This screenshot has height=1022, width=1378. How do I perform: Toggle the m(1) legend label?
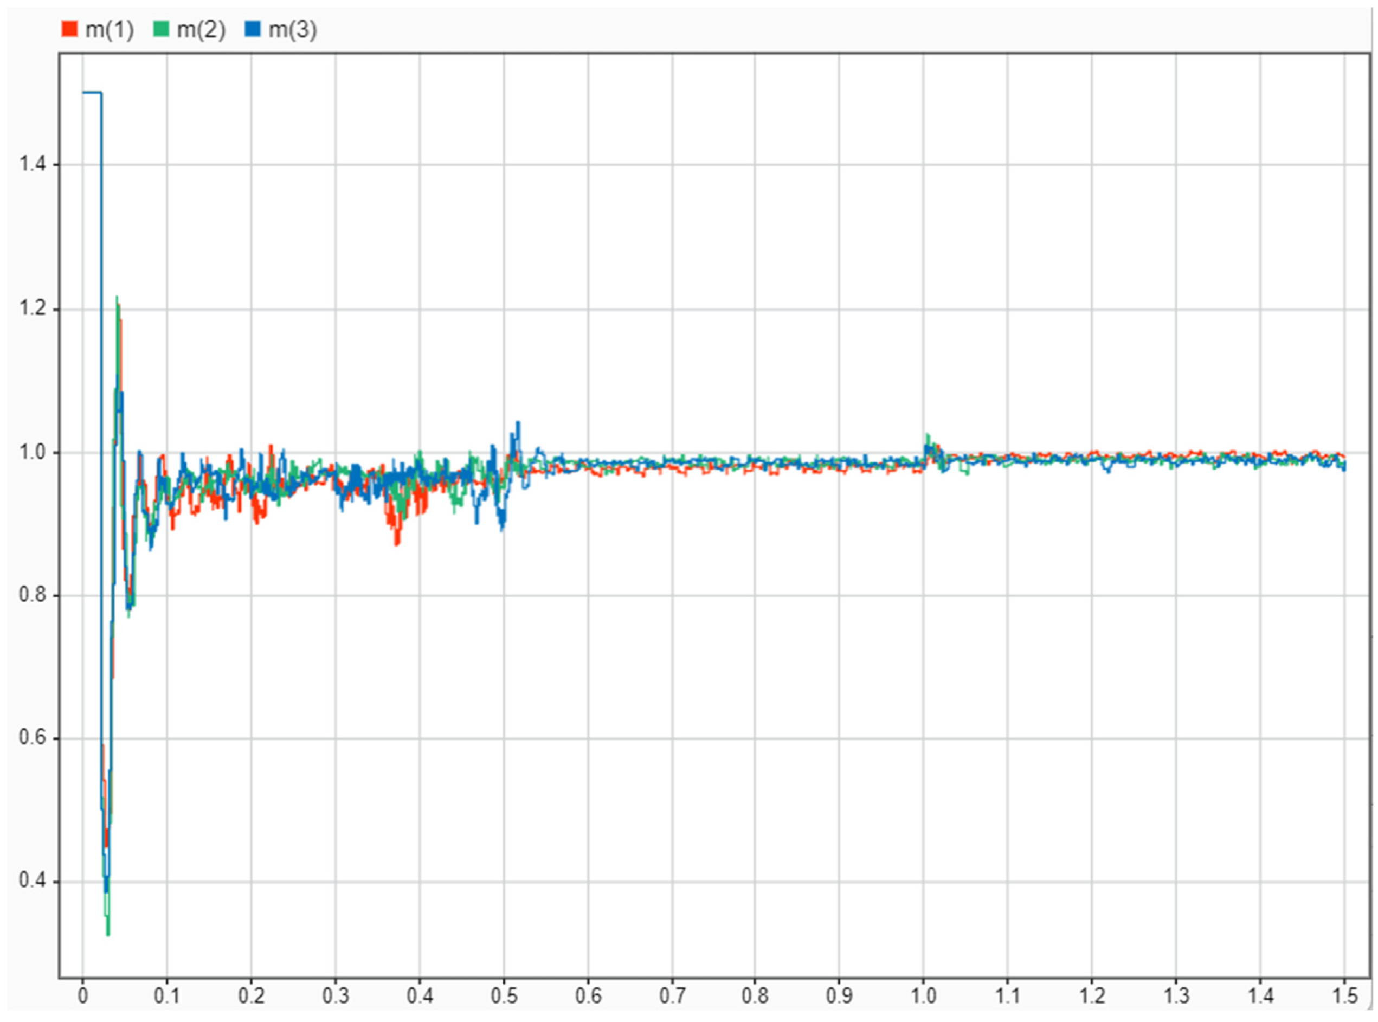point(110,29)
